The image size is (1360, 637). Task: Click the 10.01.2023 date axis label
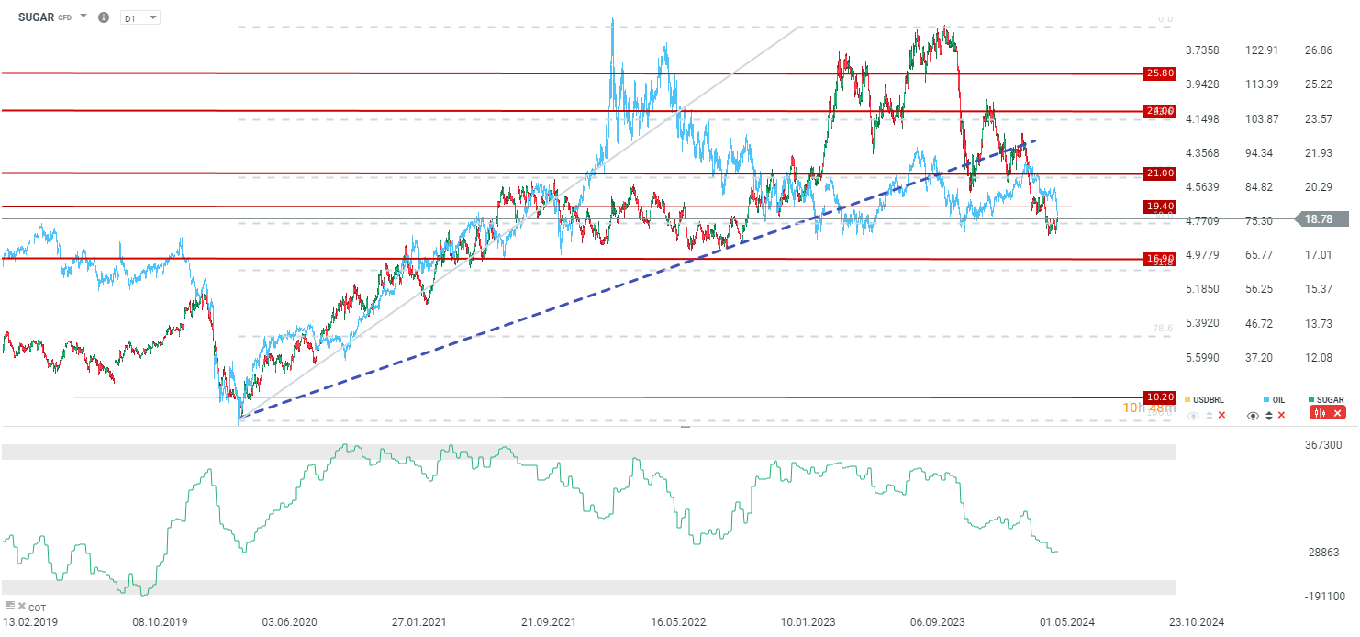809,621
